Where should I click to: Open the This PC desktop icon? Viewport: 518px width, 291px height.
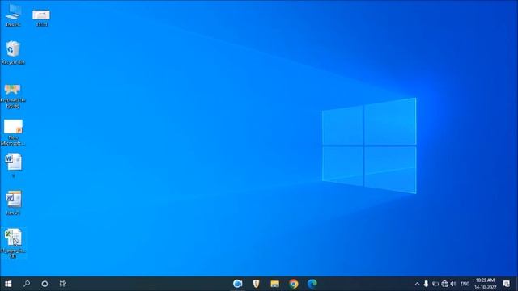[x=13, y=15]
